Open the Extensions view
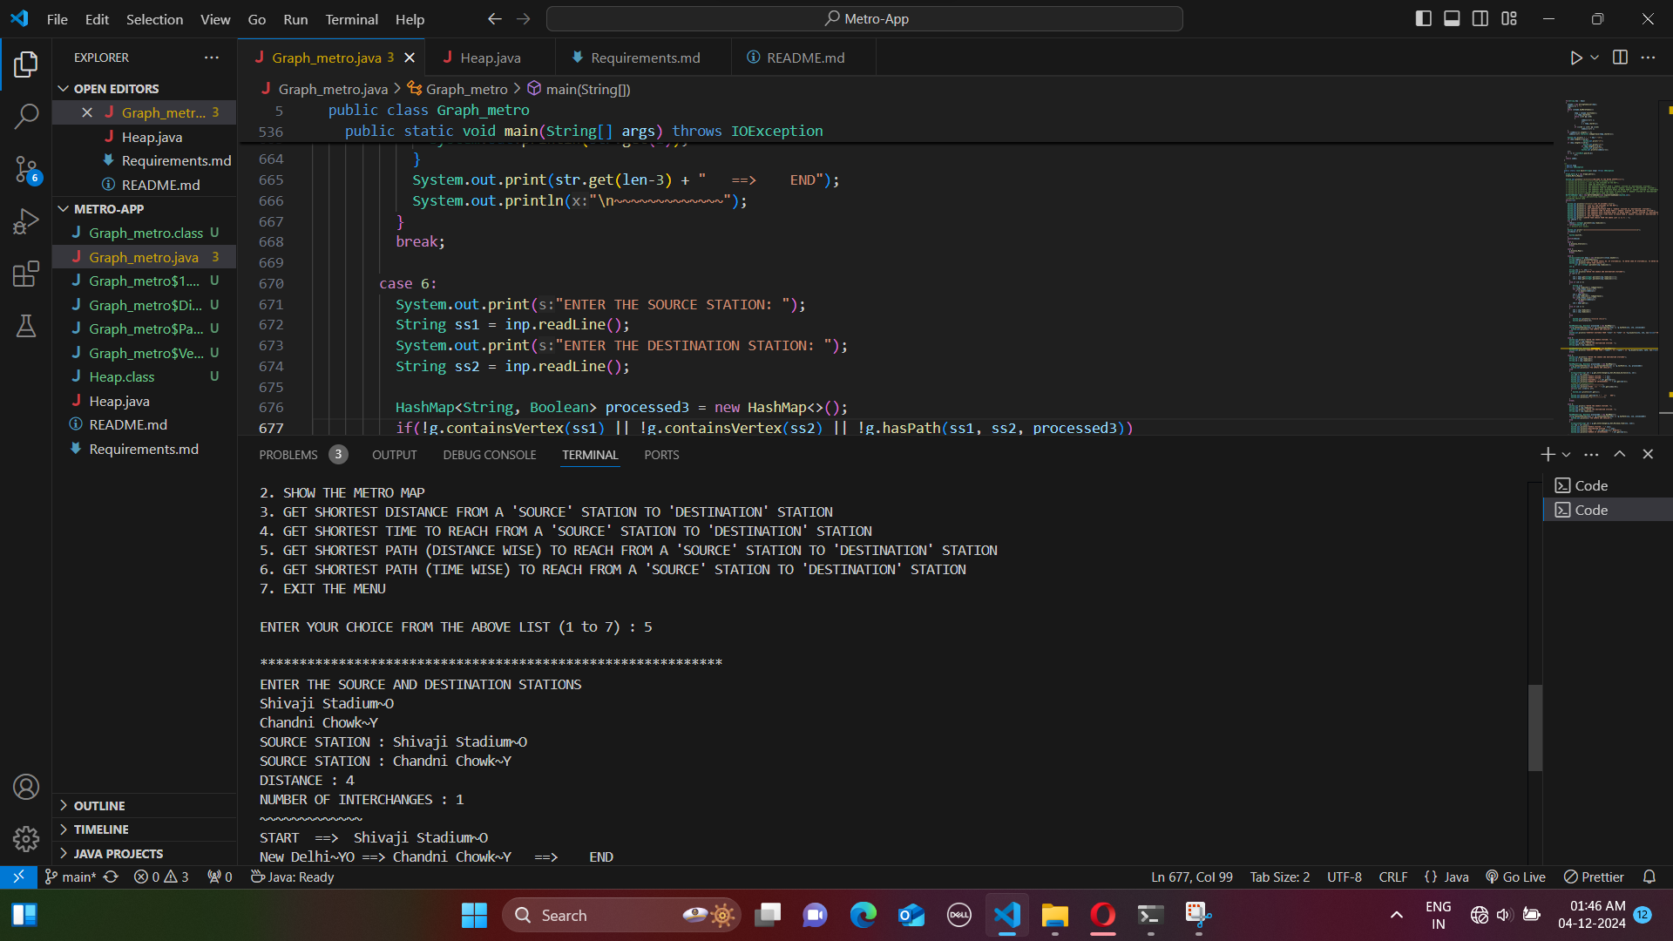Image resolution: width=1673 pixels, height=941 pixels. pyautogui.click(x=26, y=274)
